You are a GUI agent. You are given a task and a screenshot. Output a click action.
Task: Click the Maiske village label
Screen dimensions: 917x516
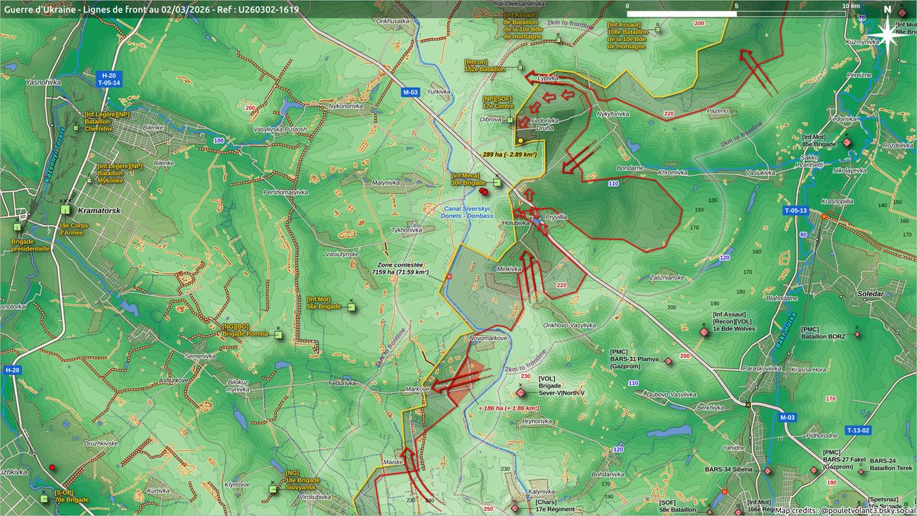coord(393,462)
